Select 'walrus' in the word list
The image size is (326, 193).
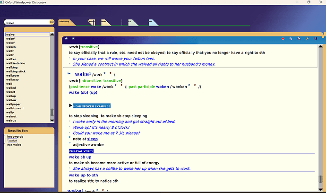pos(11,121)
